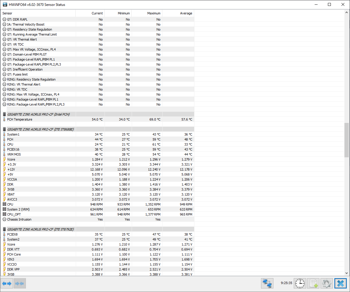Click the lightning icon beside VCCSA
The height and width of the screenshot is (292, 350).
[x=4, y=179]
